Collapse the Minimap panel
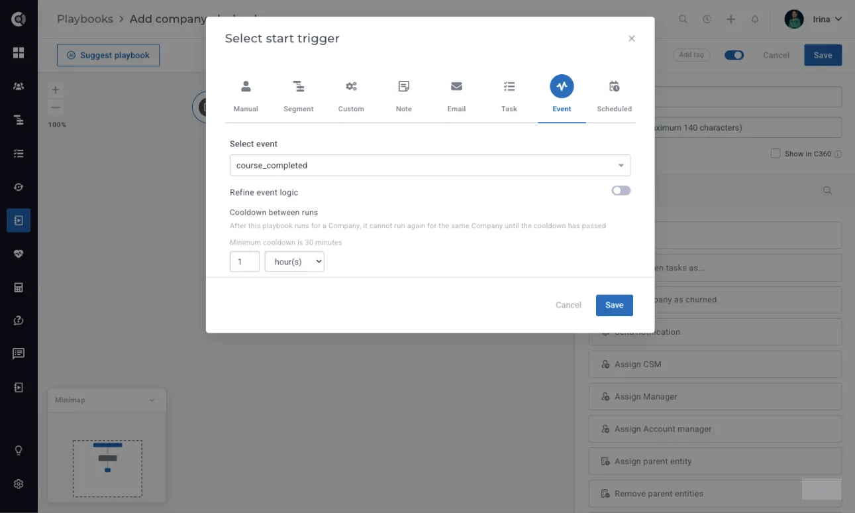The height and width of the screenshot is (513, 855). point(152,400)
